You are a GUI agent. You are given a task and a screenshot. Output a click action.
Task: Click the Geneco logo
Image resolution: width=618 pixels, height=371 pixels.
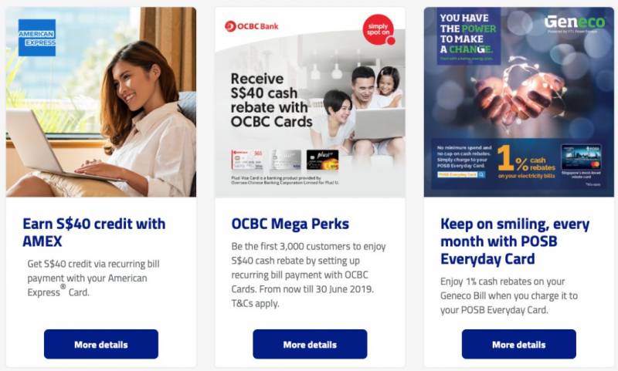575,23
